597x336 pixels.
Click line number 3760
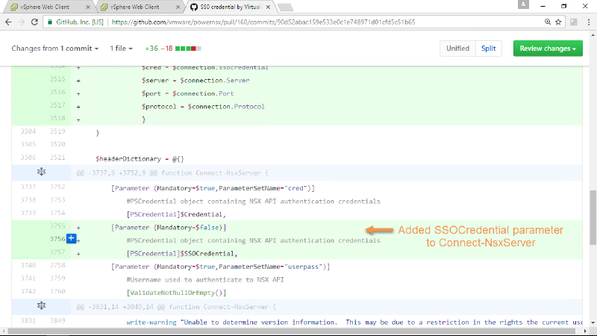point(57,291)
